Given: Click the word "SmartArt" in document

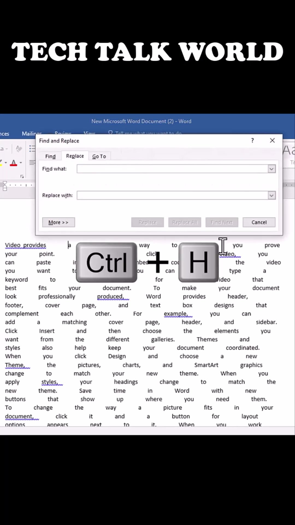Looking at the screenshot, I should click(x=206, y=365).
